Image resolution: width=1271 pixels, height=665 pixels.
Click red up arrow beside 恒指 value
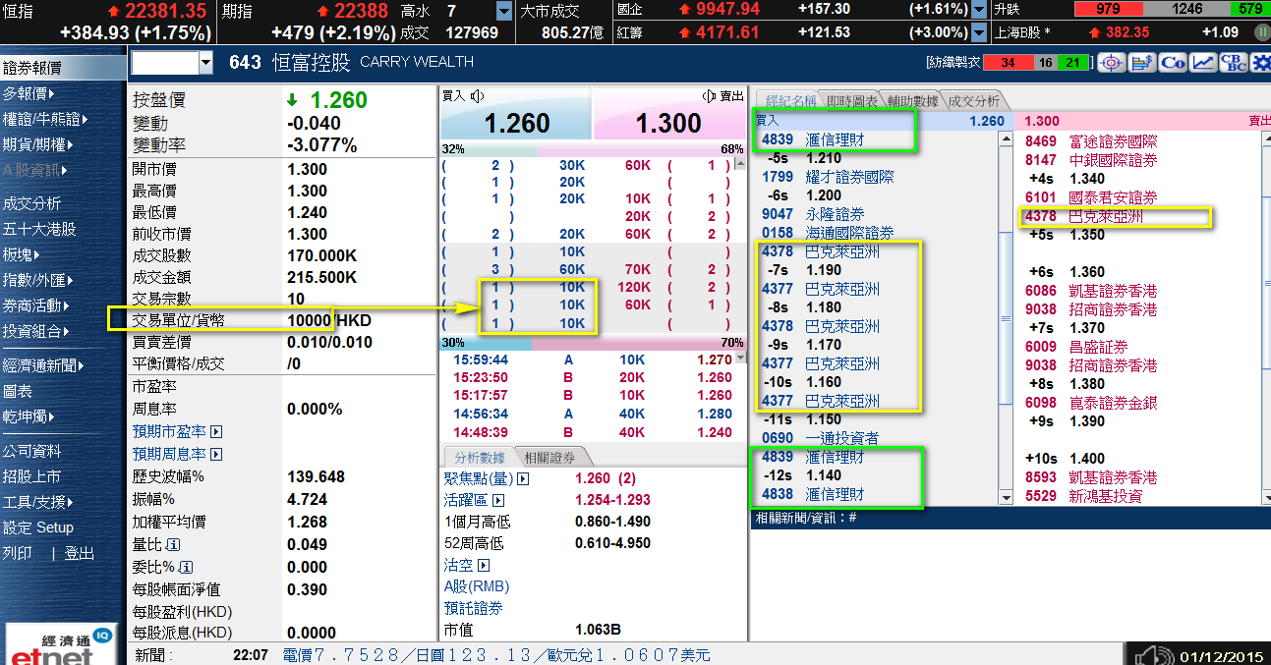click(114, 11)
